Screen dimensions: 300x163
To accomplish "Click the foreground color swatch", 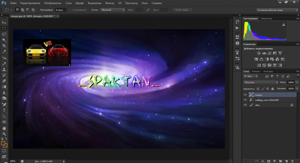I will 3,143.
